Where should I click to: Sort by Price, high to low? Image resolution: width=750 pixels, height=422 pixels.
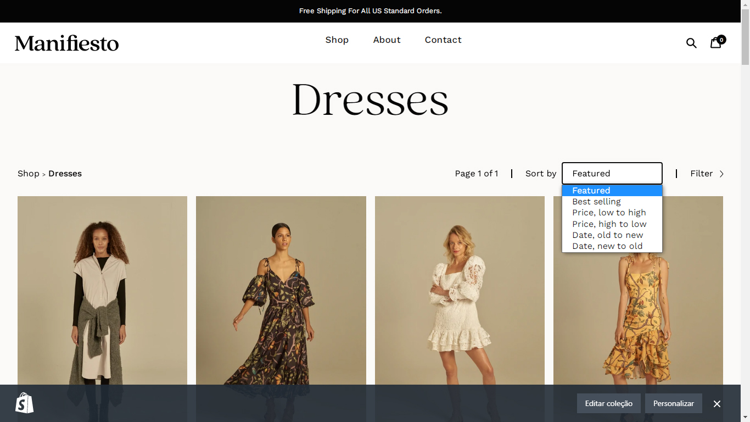pos(612,224)
